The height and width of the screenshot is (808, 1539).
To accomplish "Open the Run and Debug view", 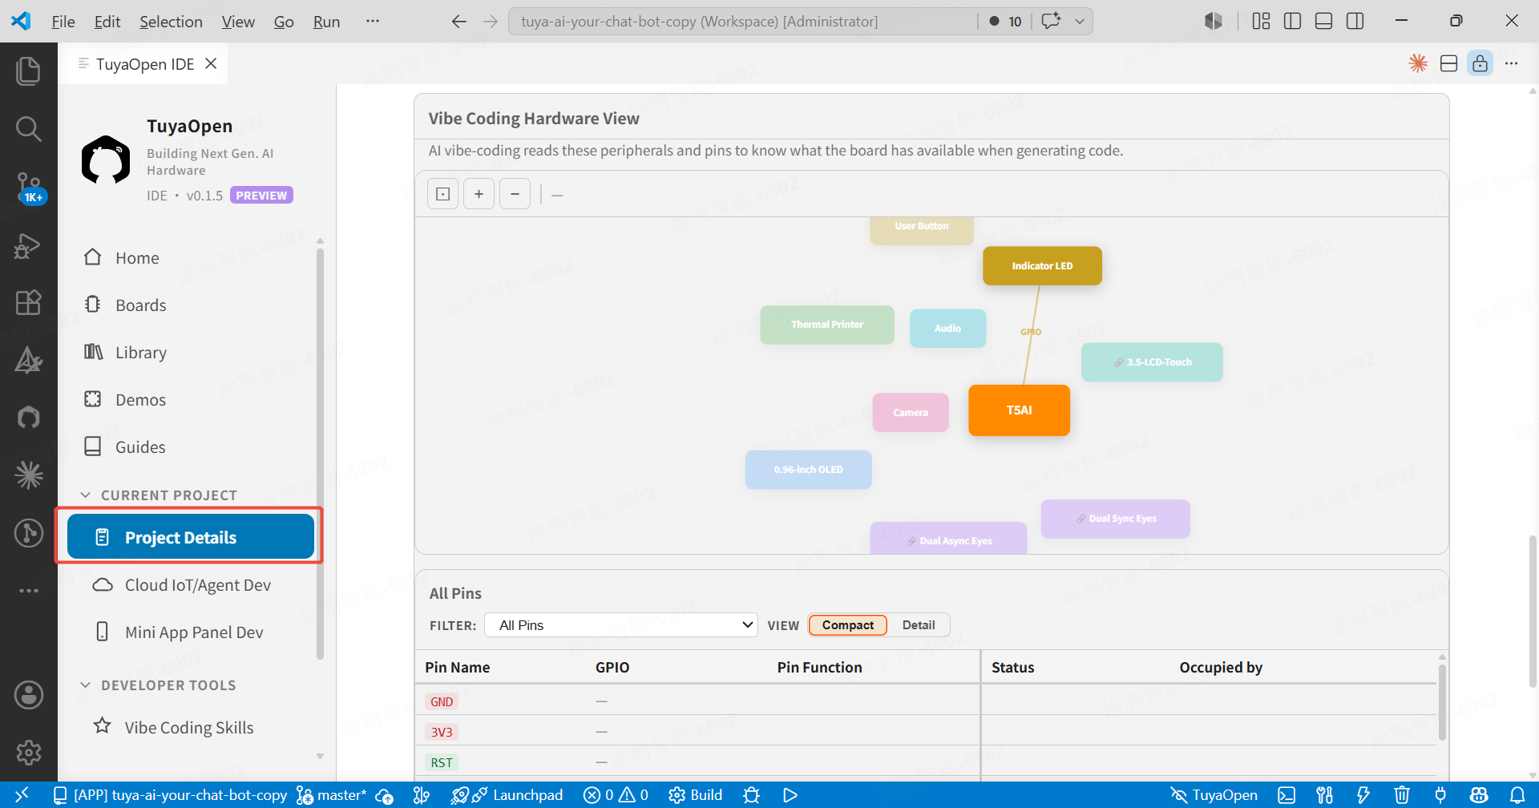I will tap(28, 245).
